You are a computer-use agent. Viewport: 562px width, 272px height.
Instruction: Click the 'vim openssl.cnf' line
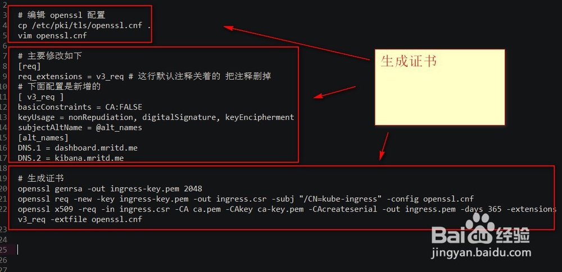point(52,35)
